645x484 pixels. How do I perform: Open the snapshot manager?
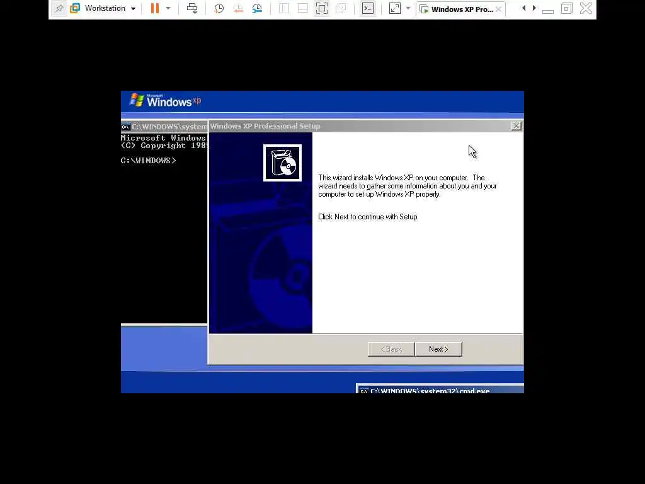tap(257, 8)
